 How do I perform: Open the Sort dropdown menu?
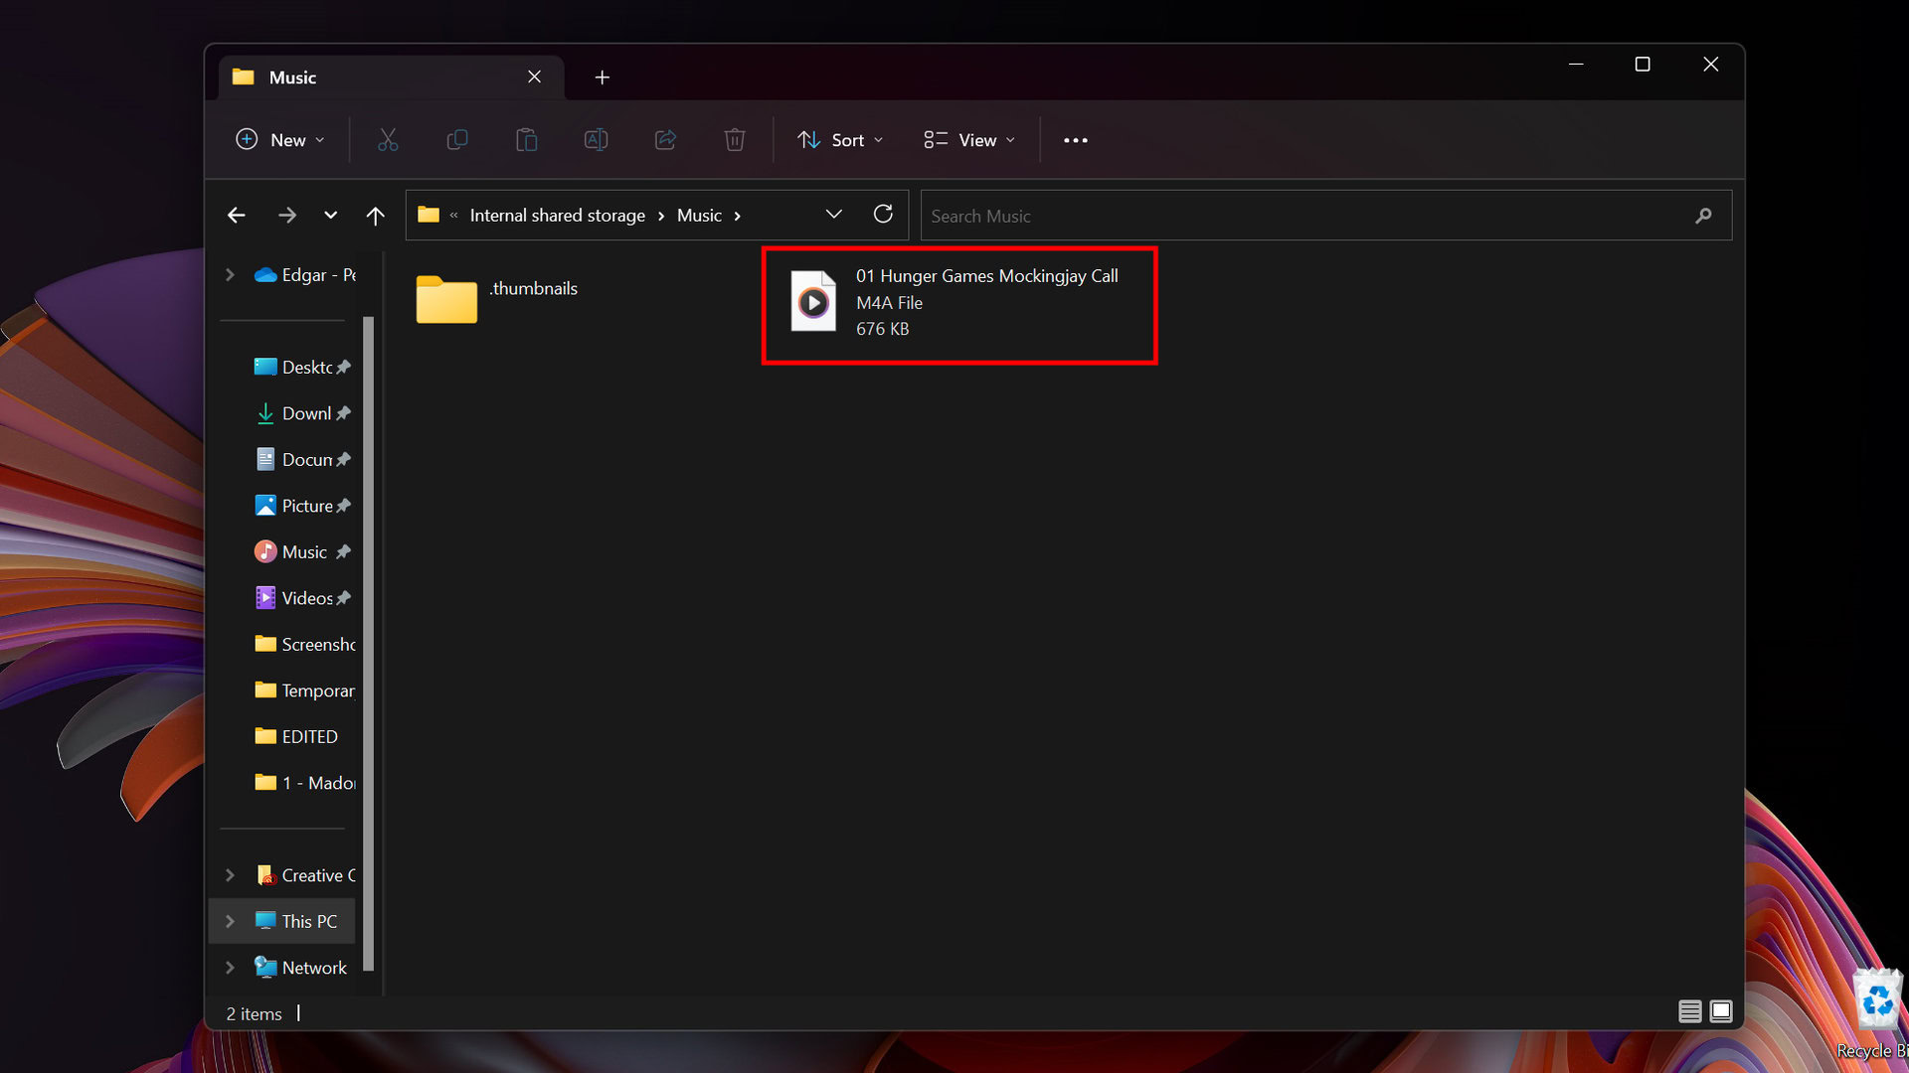840,140
